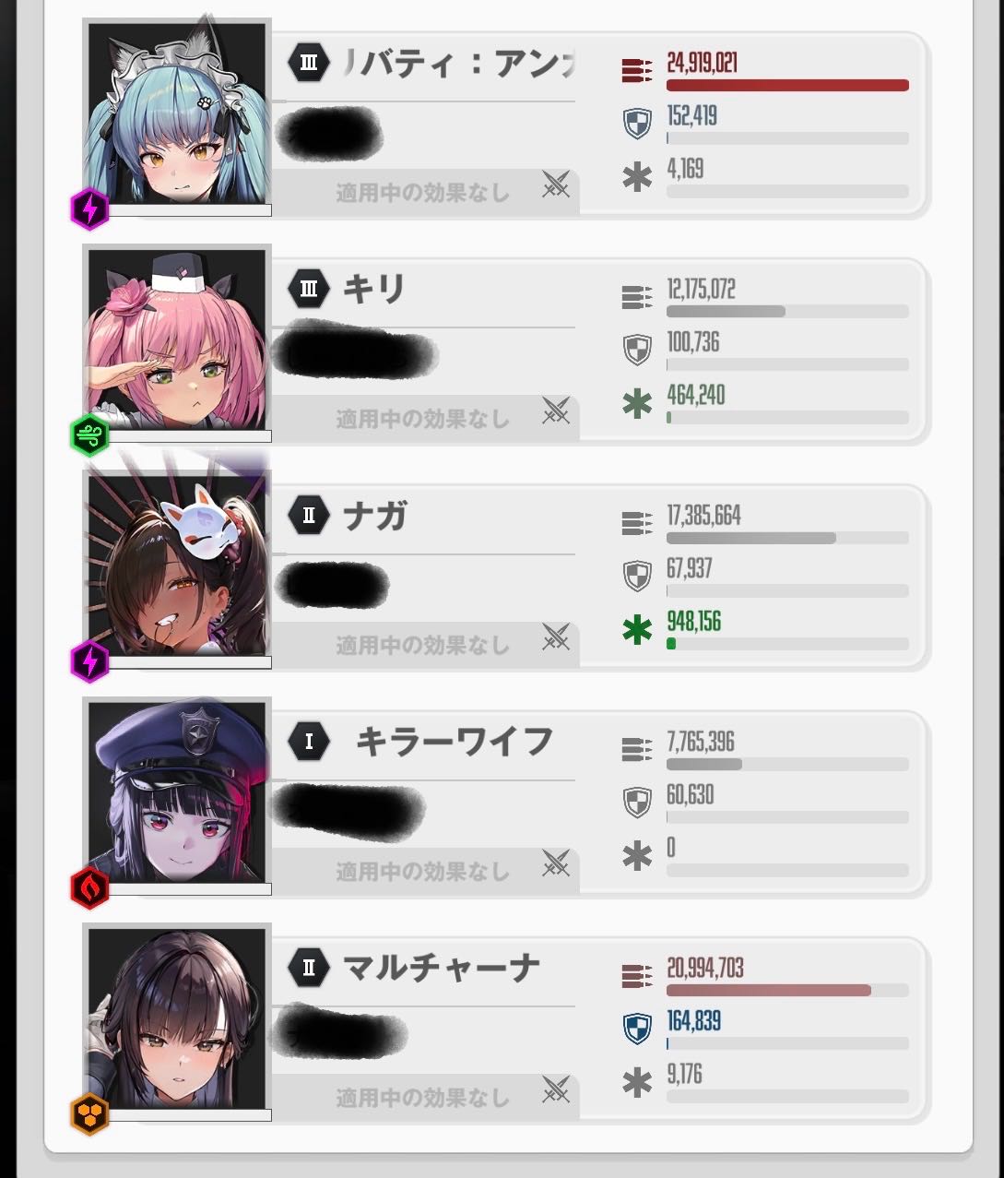Click the red fire element icon on キラーワイフ portrait
This screenshot has height=1178, width=1004.
90,888
